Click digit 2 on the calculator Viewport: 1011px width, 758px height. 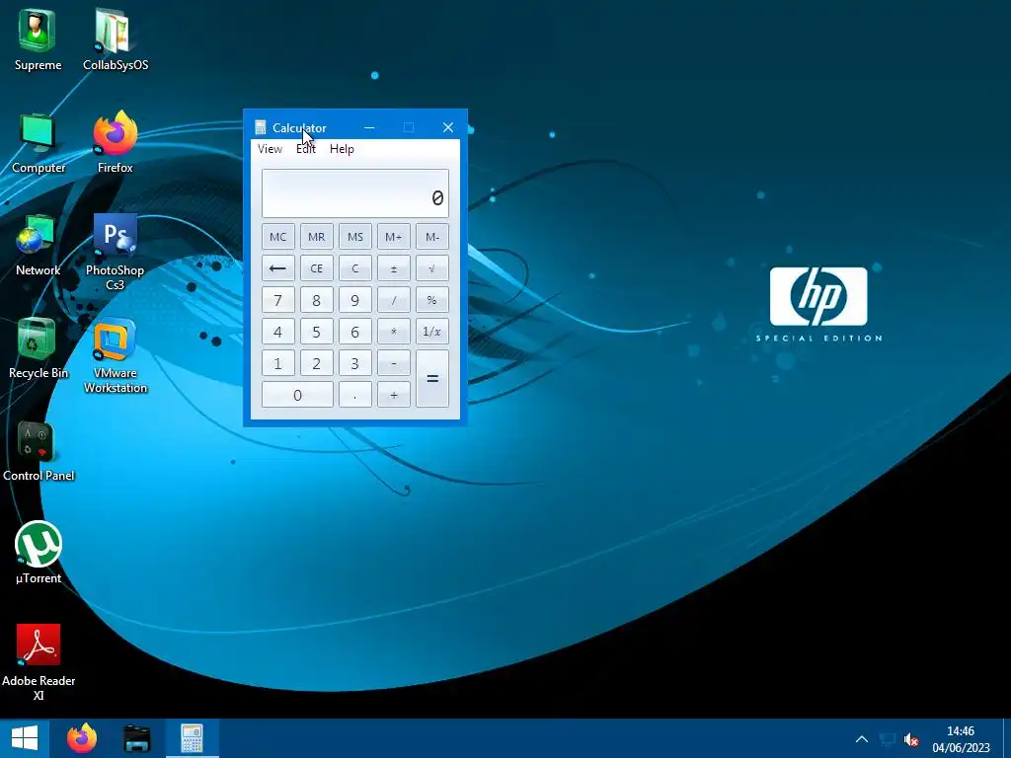[317, 363]
